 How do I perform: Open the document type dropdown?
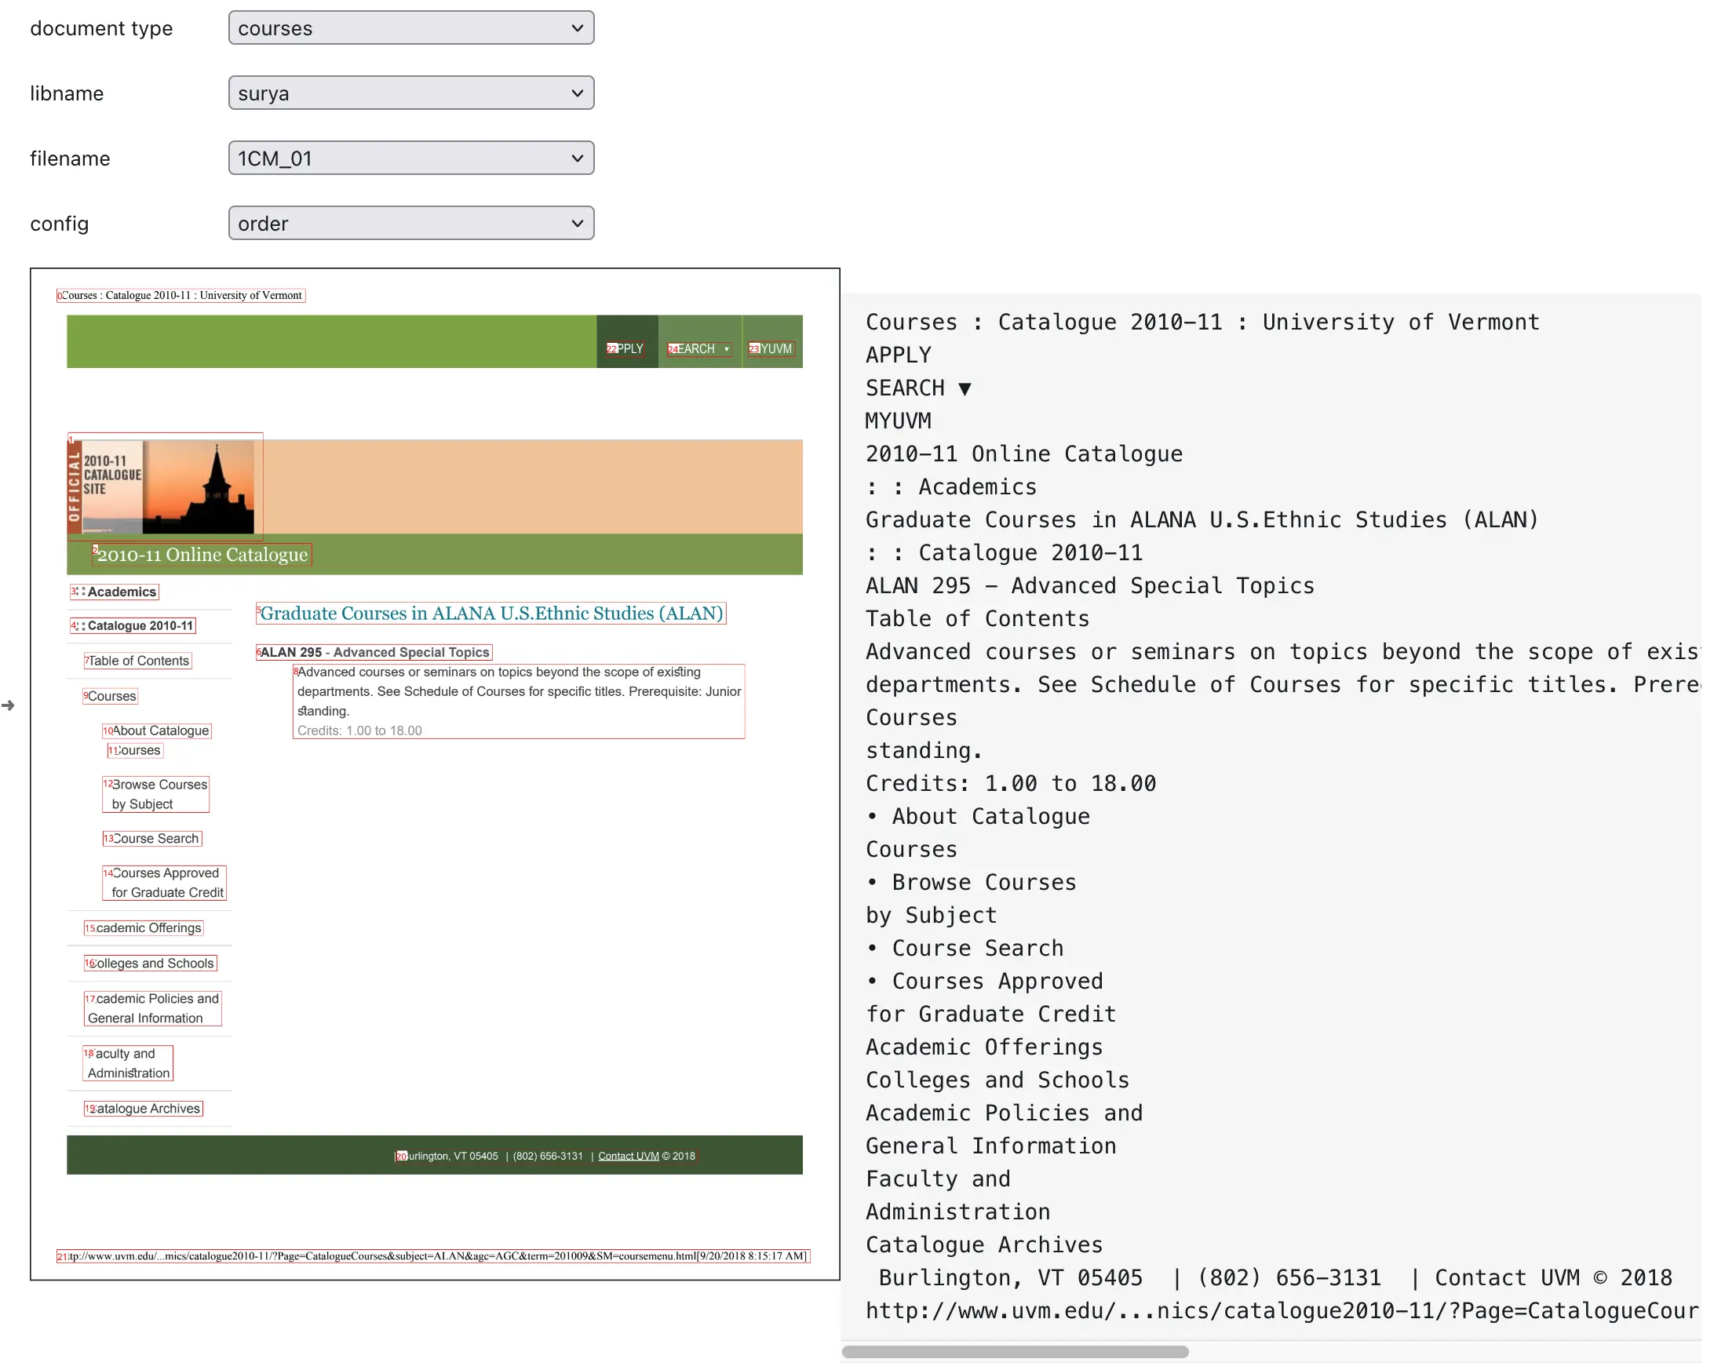pos(411,27)
